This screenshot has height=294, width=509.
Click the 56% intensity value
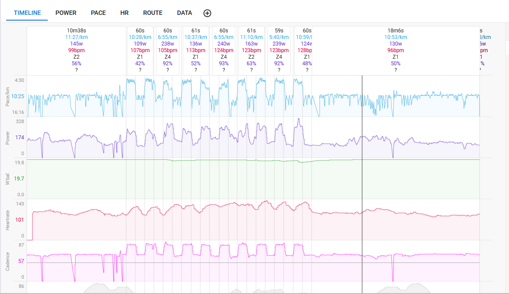(76, 64)
